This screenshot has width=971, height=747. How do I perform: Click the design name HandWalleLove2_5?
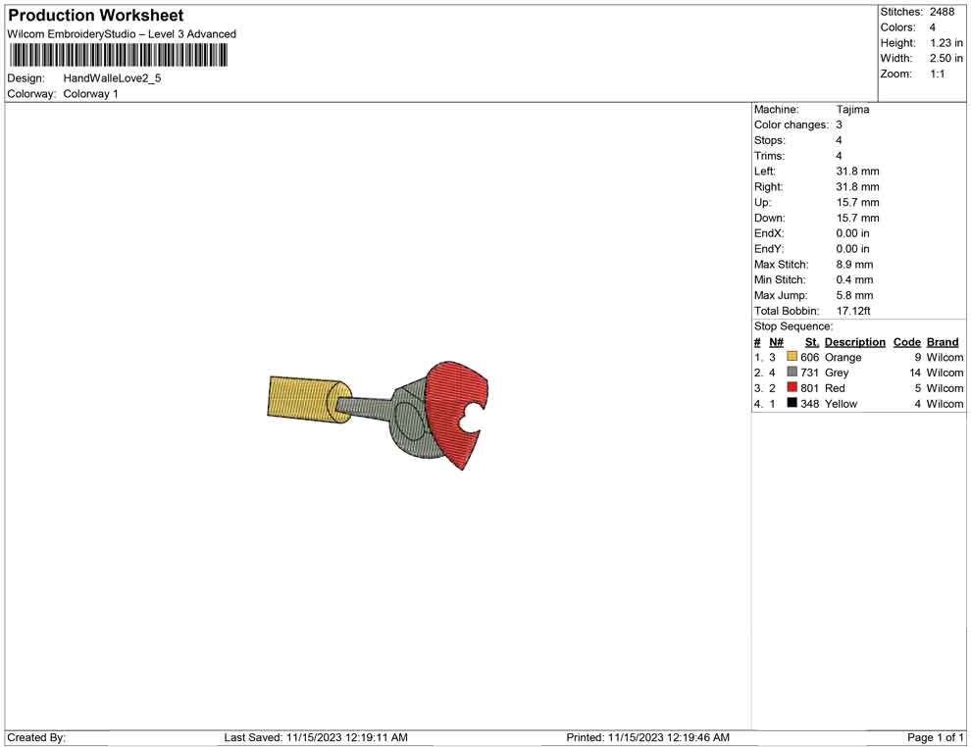(x=112, y=78)
